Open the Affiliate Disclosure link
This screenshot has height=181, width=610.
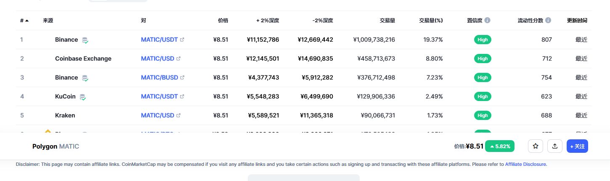pyautogui.click(x=525, y=164)
